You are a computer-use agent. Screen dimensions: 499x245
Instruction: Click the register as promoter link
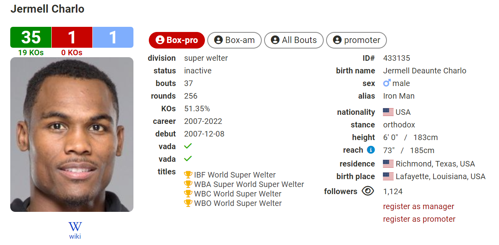click(419, 219)
